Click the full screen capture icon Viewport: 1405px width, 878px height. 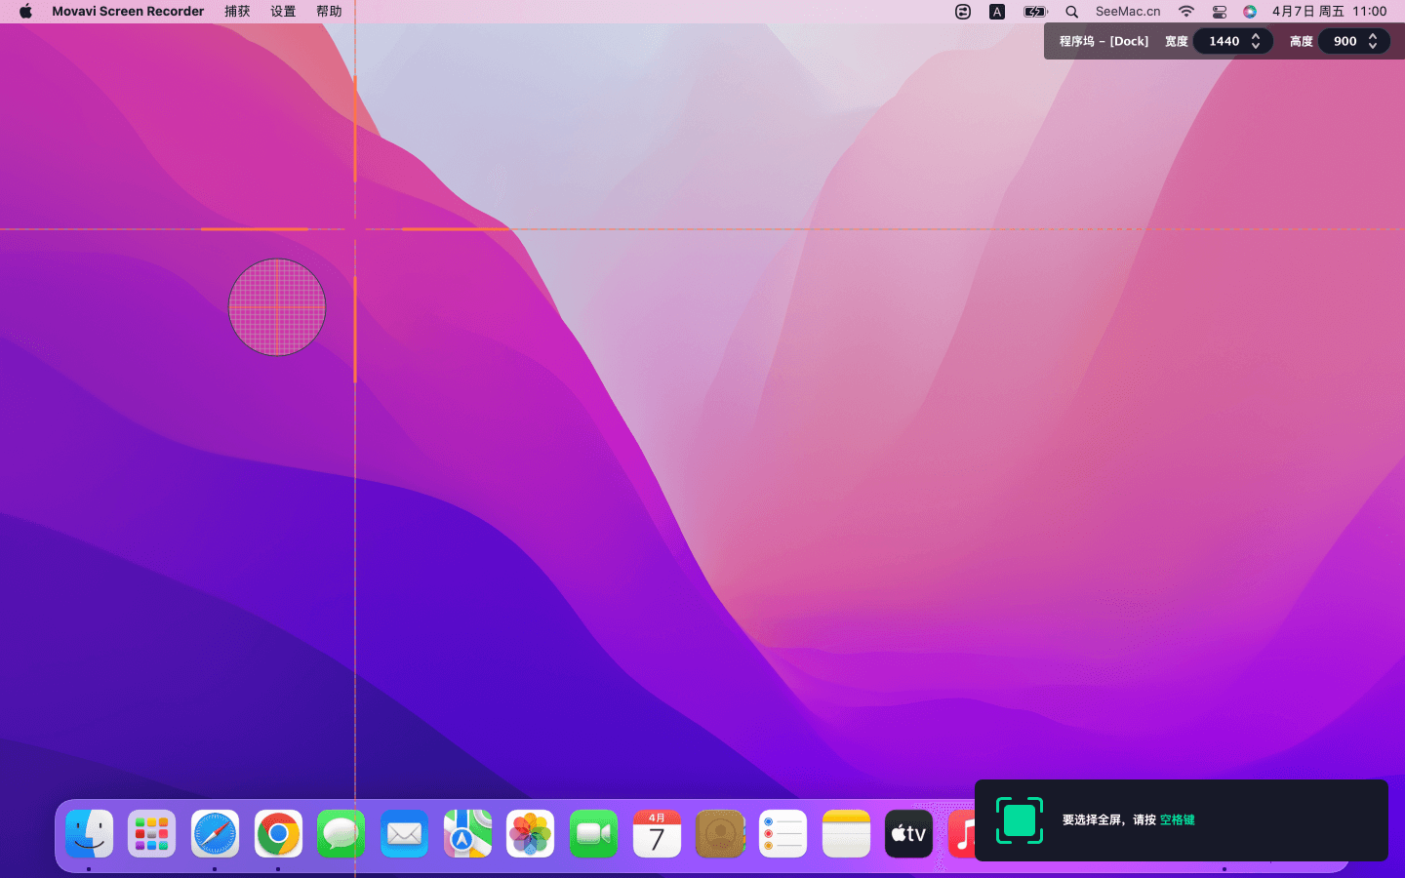[x=1020, y=820]
